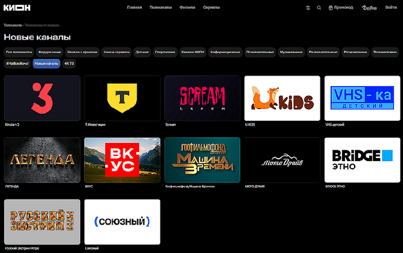Open the Мото Драйв channel tile

point(282,160)
